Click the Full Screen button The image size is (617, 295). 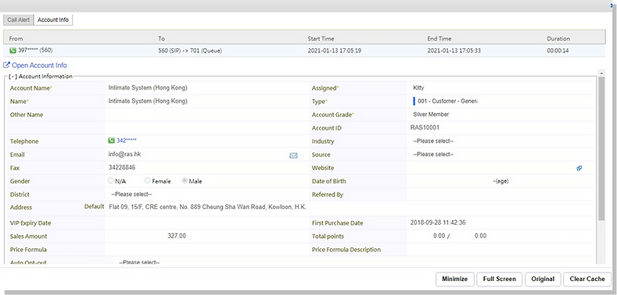coord(500,279)
